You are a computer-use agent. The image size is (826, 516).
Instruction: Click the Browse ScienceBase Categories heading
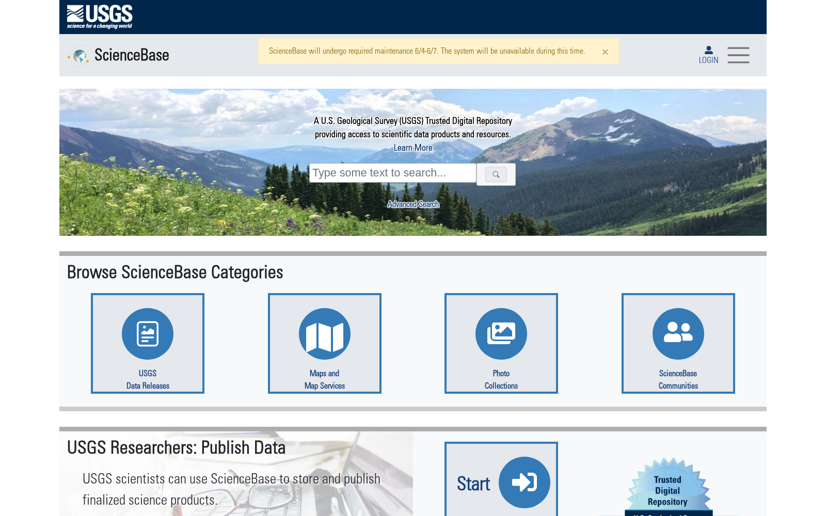click(x=175, y=272)
